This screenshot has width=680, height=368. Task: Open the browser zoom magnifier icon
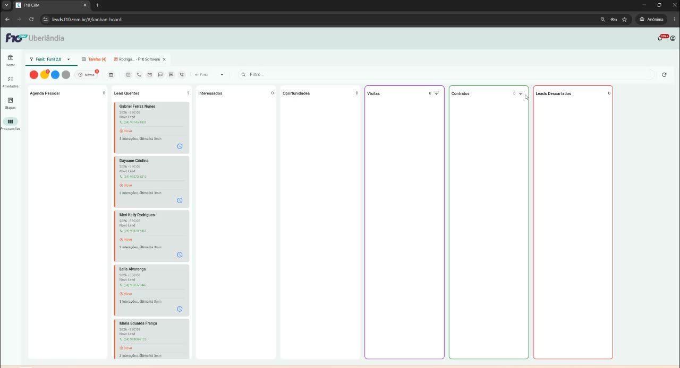603,19
